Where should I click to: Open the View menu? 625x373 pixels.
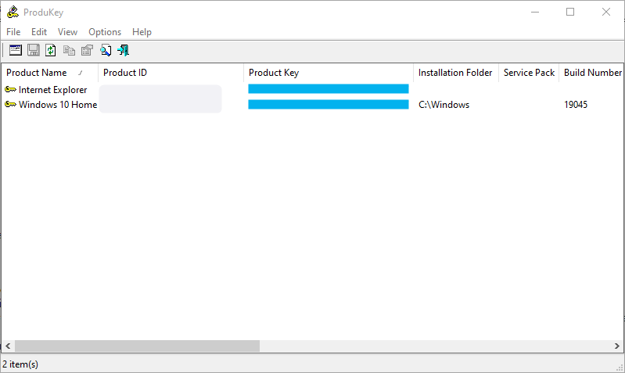[x=67, y=32]
